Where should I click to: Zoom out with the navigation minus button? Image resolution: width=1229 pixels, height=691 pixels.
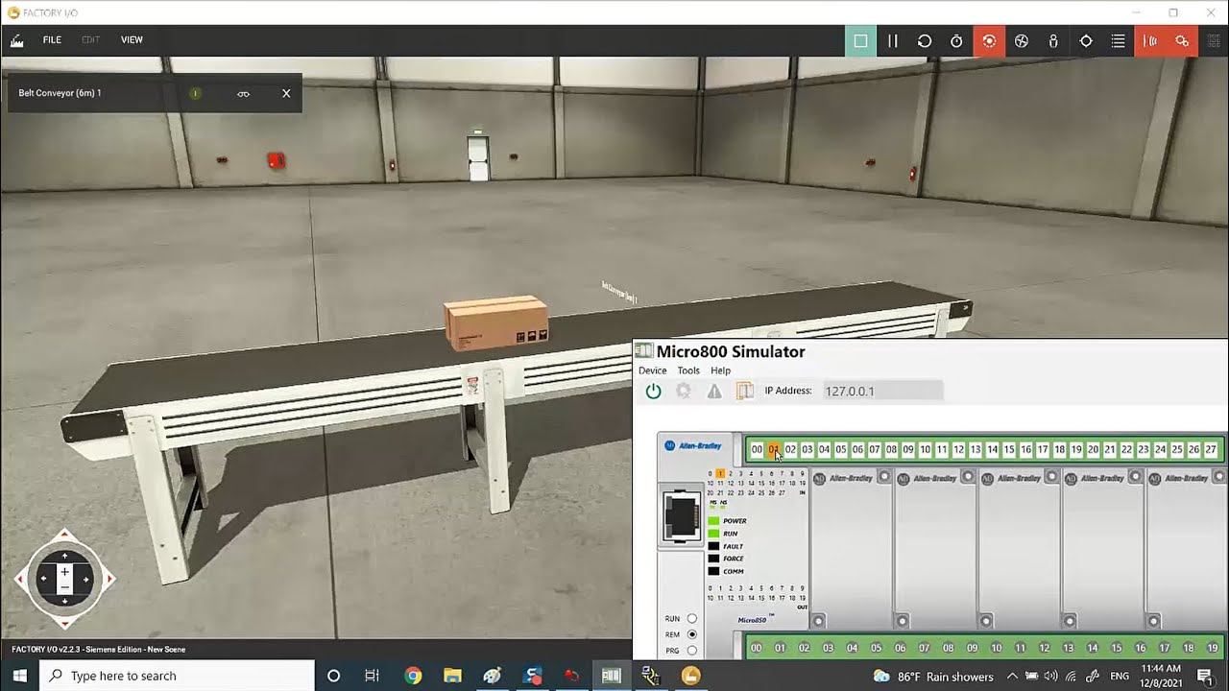64,586
